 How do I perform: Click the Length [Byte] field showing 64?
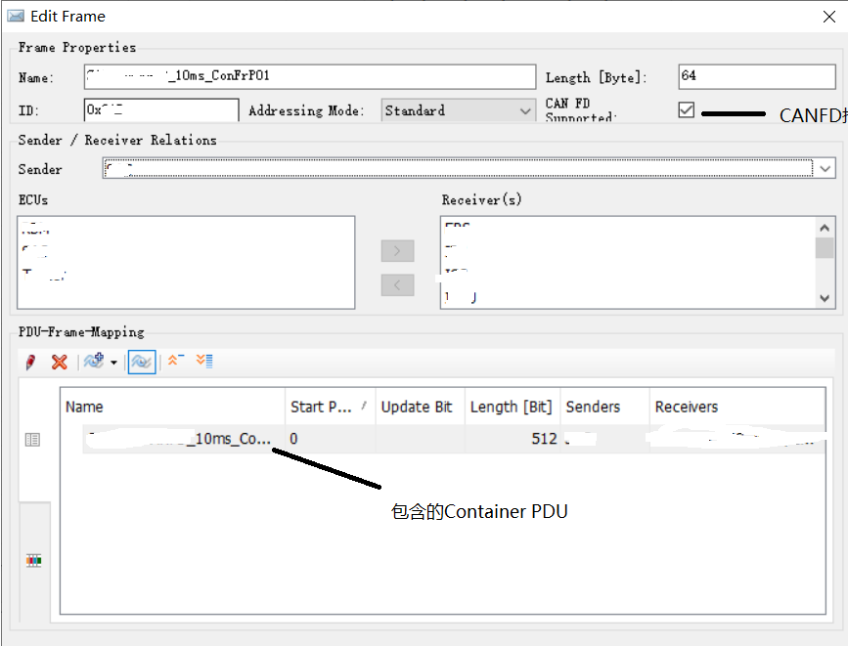click(757, 77)
